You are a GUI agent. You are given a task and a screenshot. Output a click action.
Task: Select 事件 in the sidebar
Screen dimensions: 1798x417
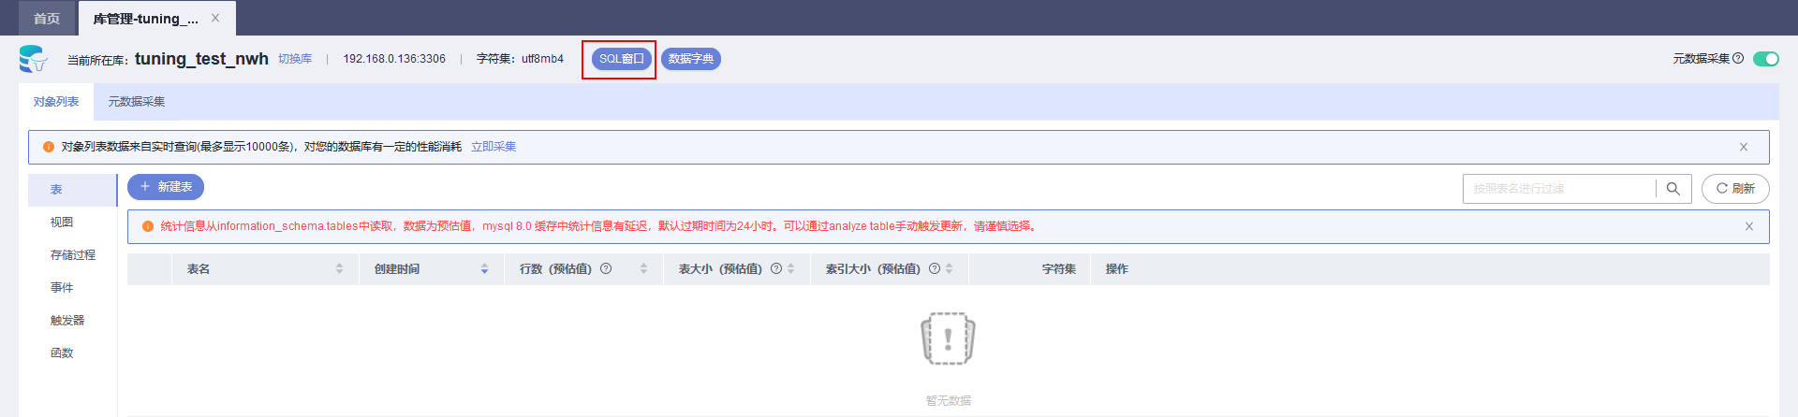point(72,288)
